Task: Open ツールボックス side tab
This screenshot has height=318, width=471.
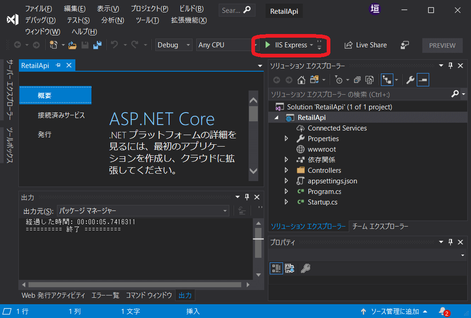Action: click(10, 145)
